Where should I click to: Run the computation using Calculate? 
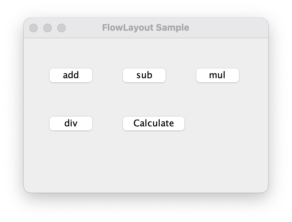pos(153,124)
